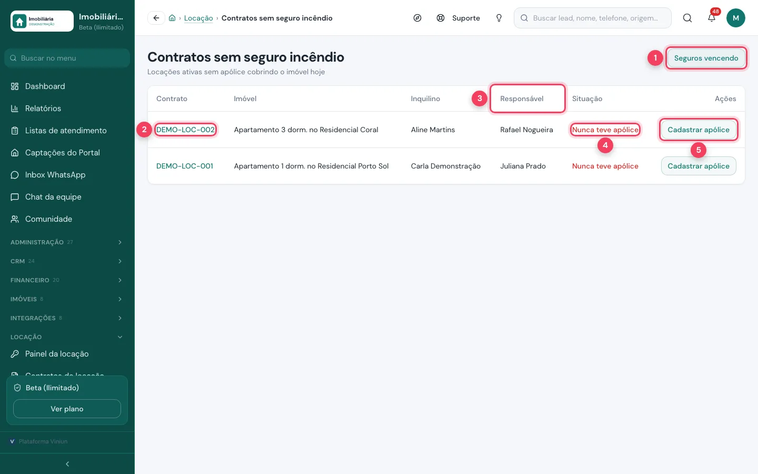Open Captações do Portal
The height and width of the screenshot is (474, 758).
click(67, 153)
